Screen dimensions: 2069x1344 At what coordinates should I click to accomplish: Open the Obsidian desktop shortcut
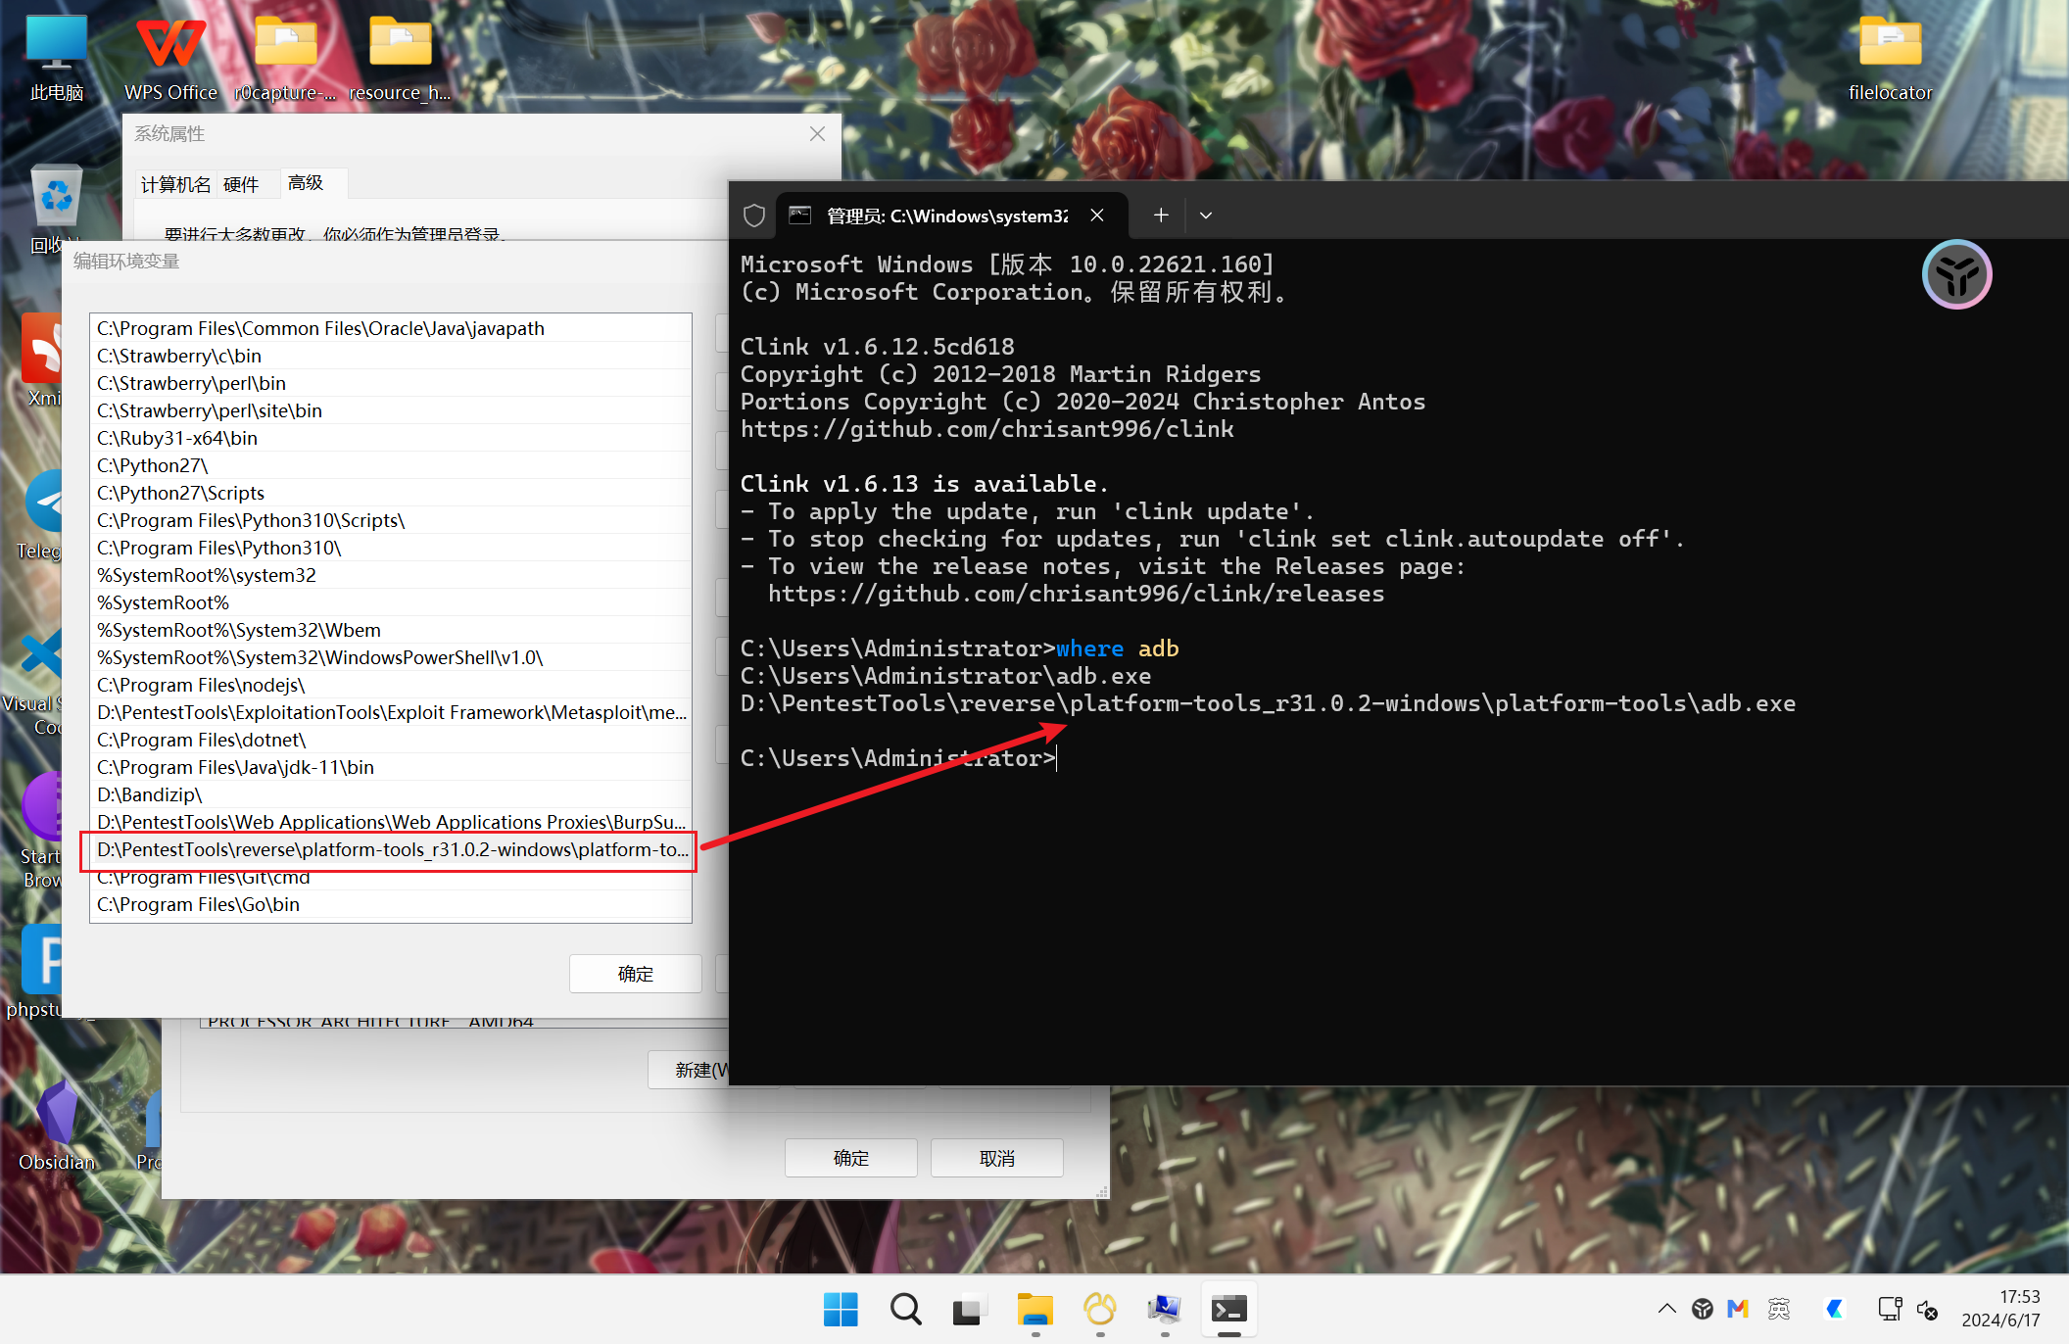(x=57, y=1127)
